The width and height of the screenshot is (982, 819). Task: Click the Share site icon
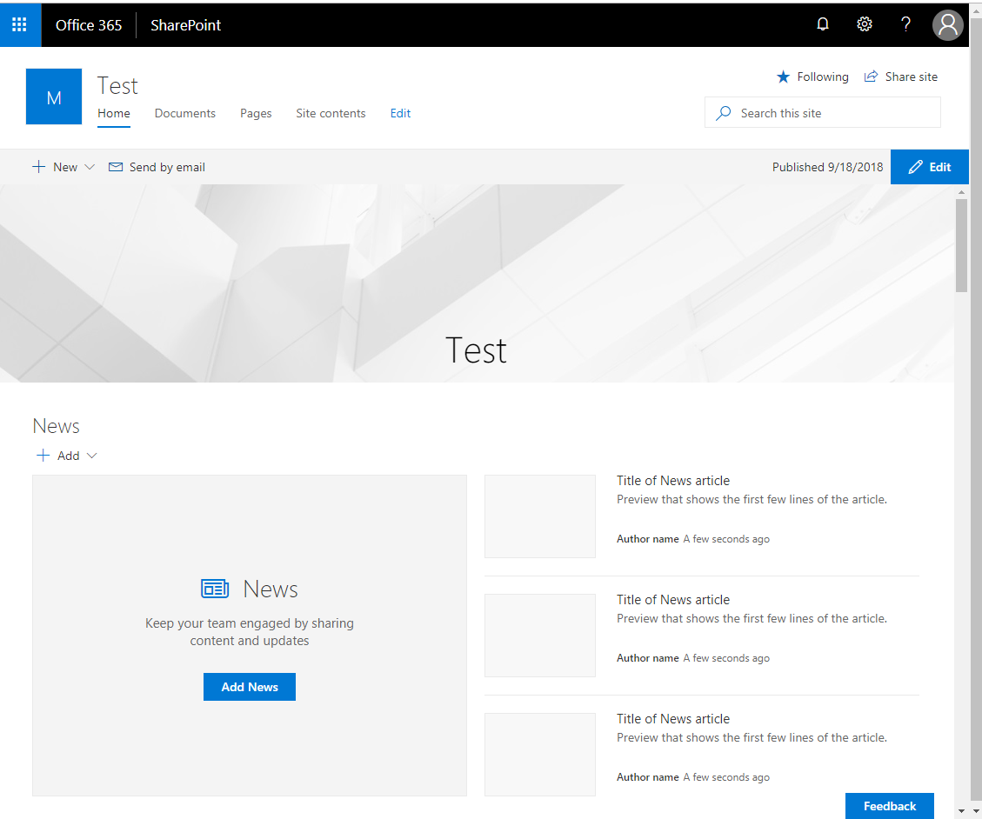pos(870,77)
